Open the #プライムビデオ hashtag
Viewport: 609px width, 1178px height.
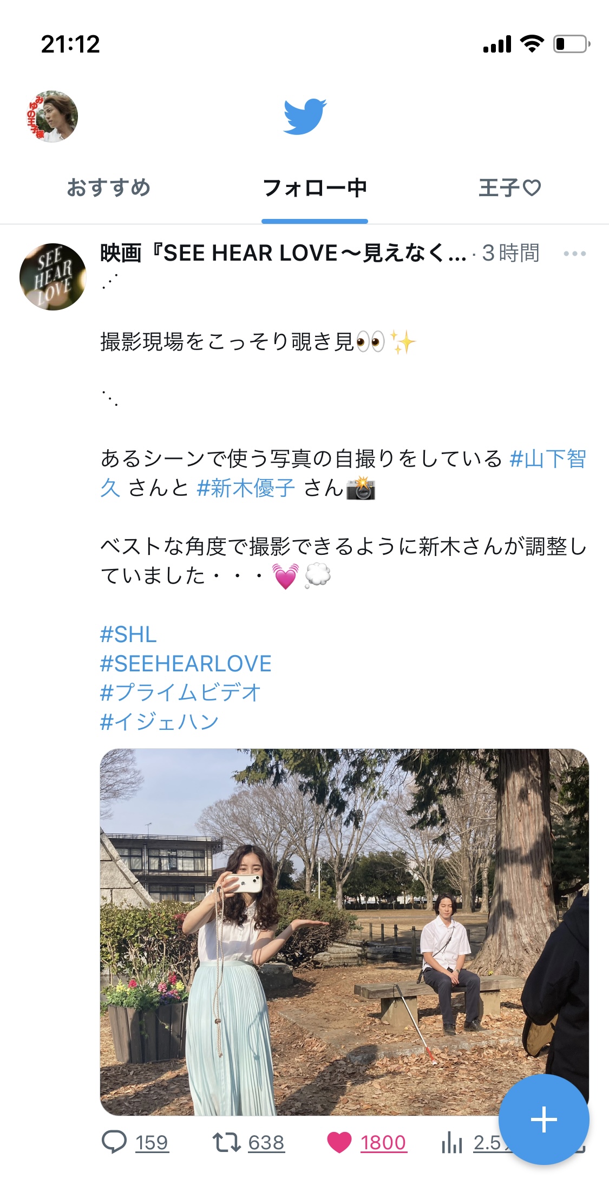(181, 692)
